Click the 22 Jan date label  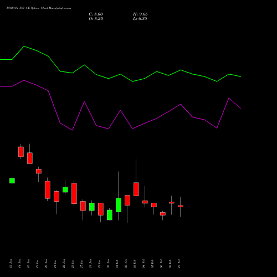click(64, 264)
